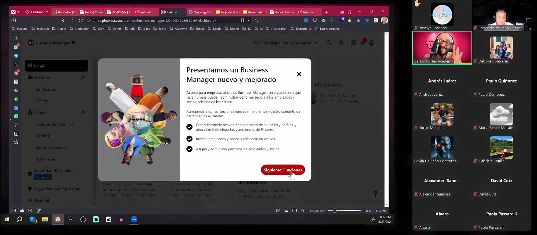
Task: Switch to the Synology Drive tab
Action: 200,12
